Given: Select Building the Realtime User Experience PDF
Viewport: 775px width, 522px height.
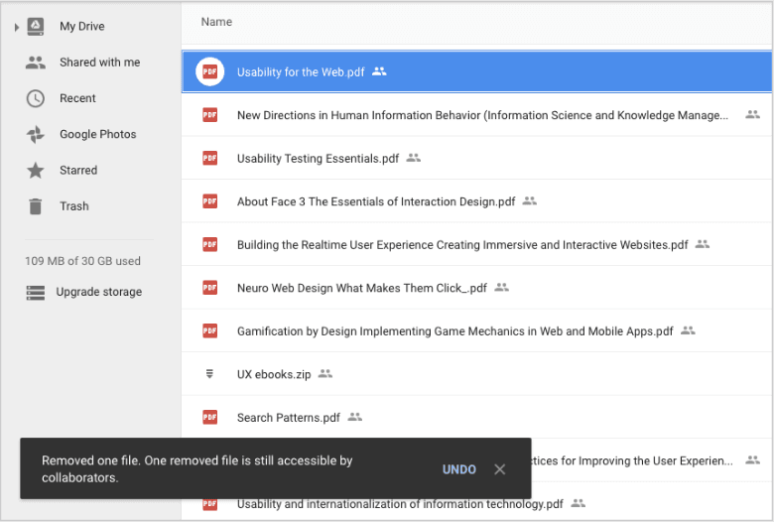Looking at the screenshot, I should pos(461,245).
